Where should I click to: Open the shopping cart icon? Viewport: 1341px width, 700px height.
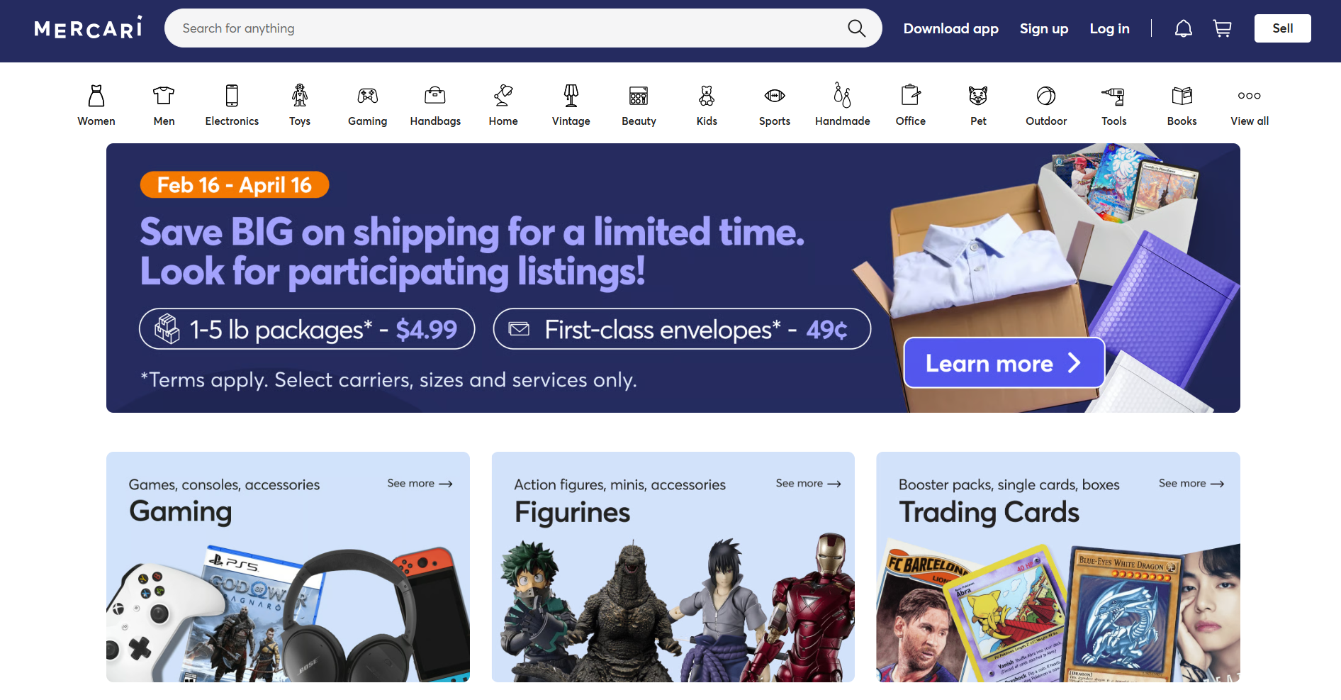(x=1222, y=28)
